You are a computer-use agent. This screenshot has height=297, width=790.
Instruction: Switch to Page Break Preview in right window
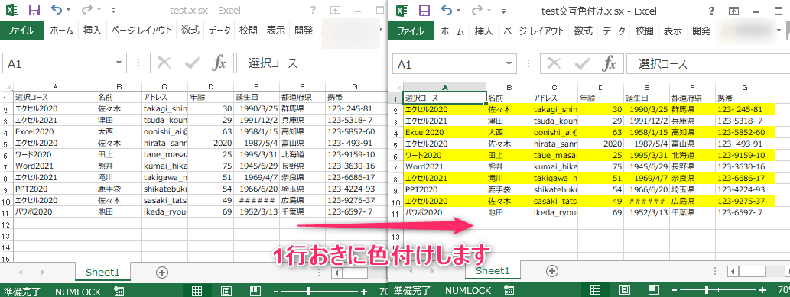point(653,290)
